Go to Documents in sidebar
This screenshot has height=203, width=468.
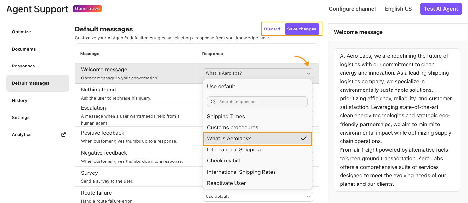pyautogui.click(x=24, y=49)
